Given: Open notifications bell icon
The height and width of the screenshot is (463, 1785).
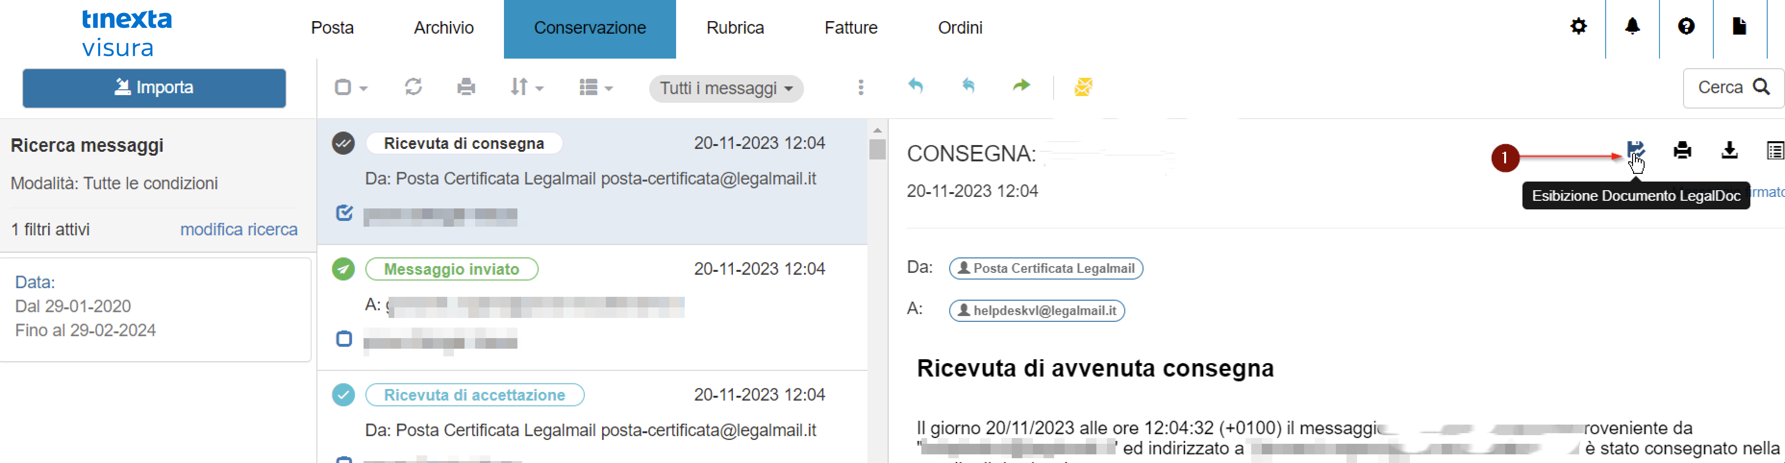Looking at the screenshot, I should (x=1633, y=26).
